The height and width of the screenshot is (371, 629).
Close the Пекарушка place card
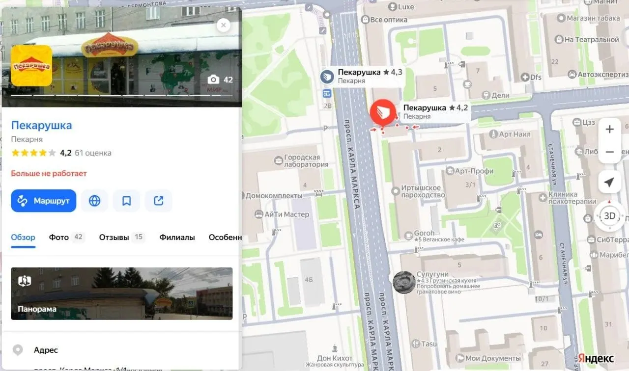click(224, 25)
